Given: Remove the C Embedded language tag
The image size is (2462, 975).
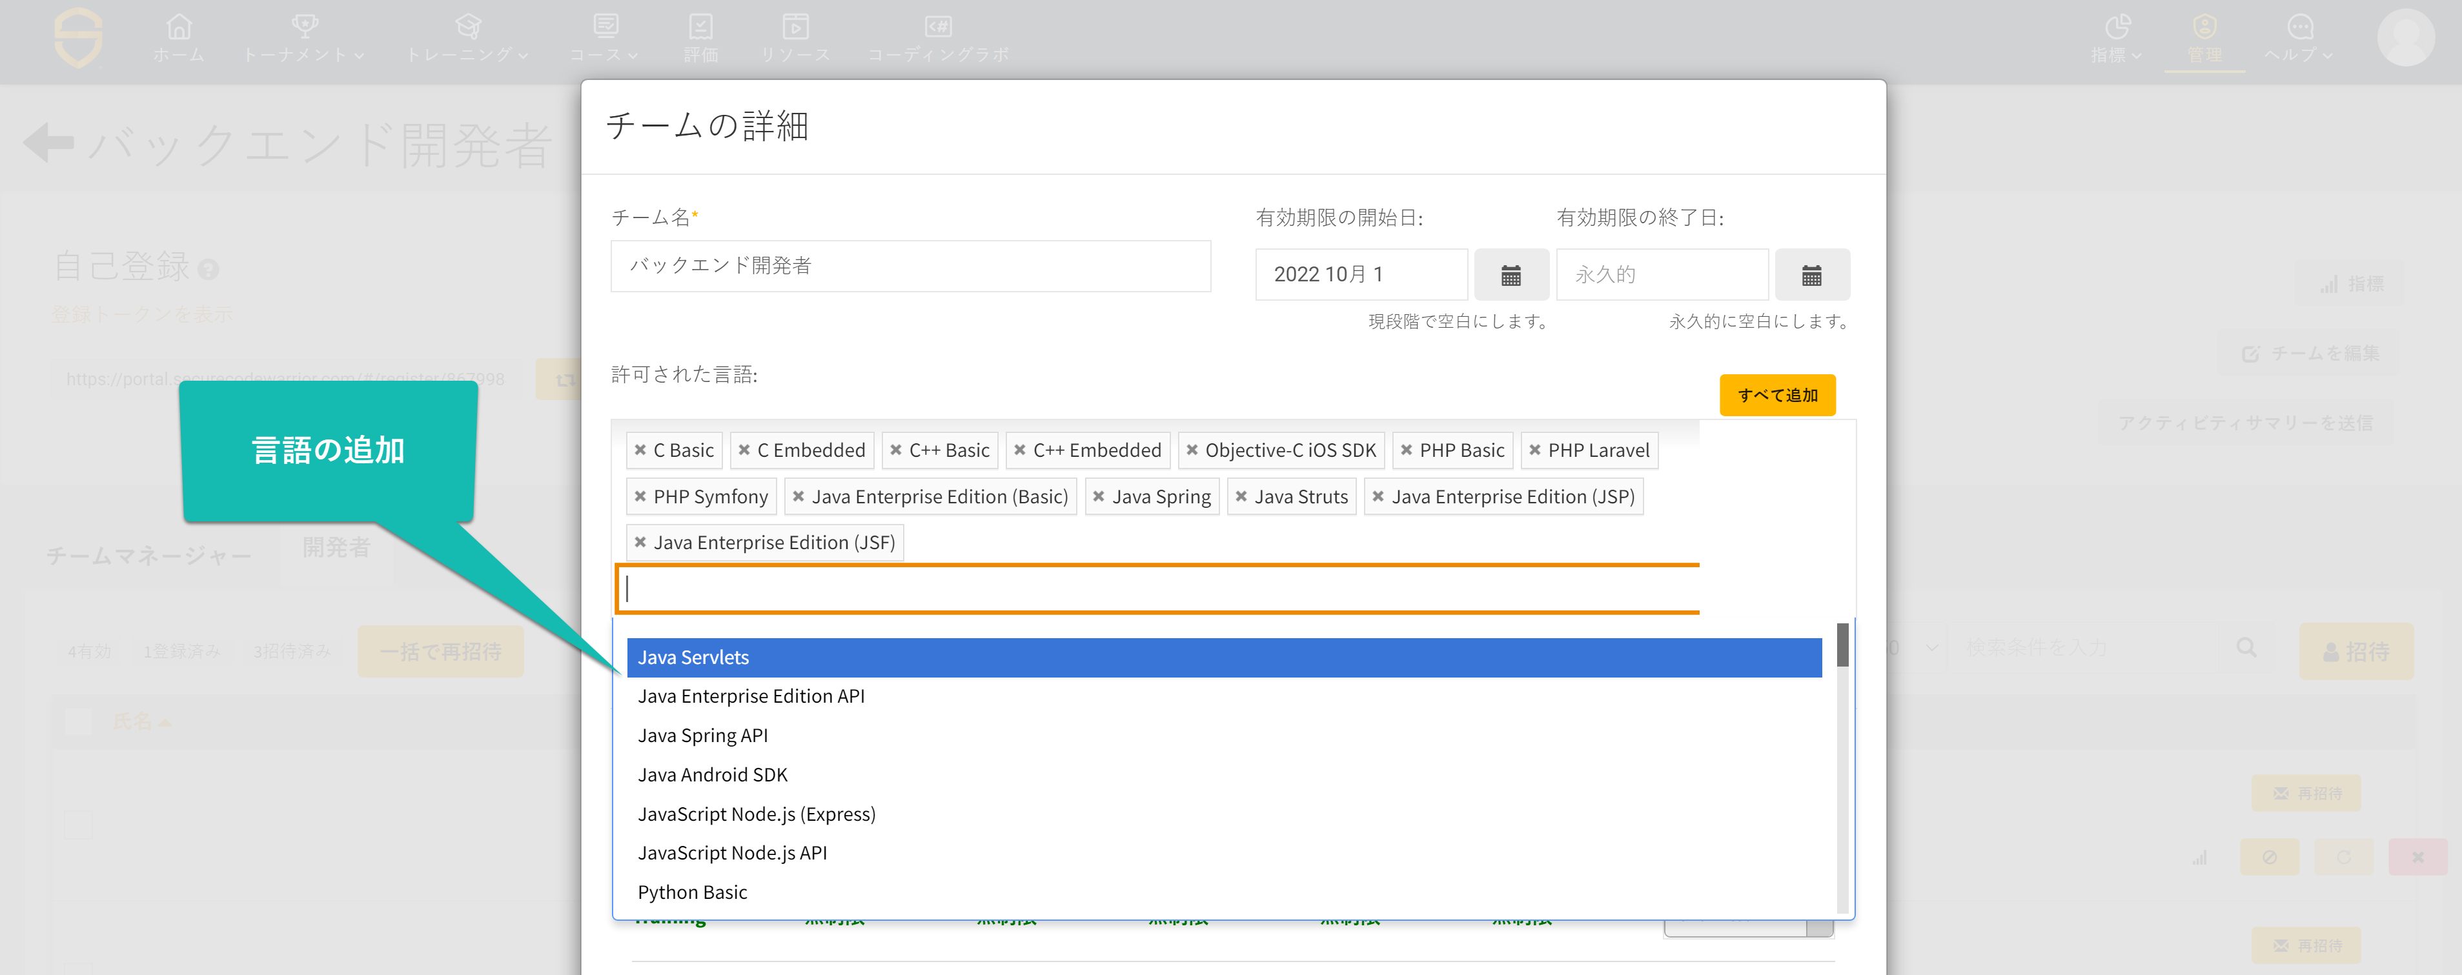Looking at the screenshot, I should pyautogui.click(x=744, y=450).
